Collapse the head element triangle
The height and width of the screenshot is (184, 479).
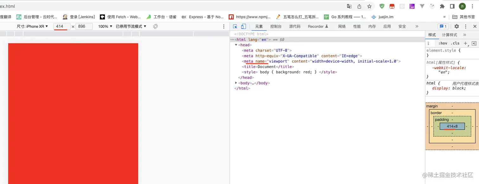[236, 45]
